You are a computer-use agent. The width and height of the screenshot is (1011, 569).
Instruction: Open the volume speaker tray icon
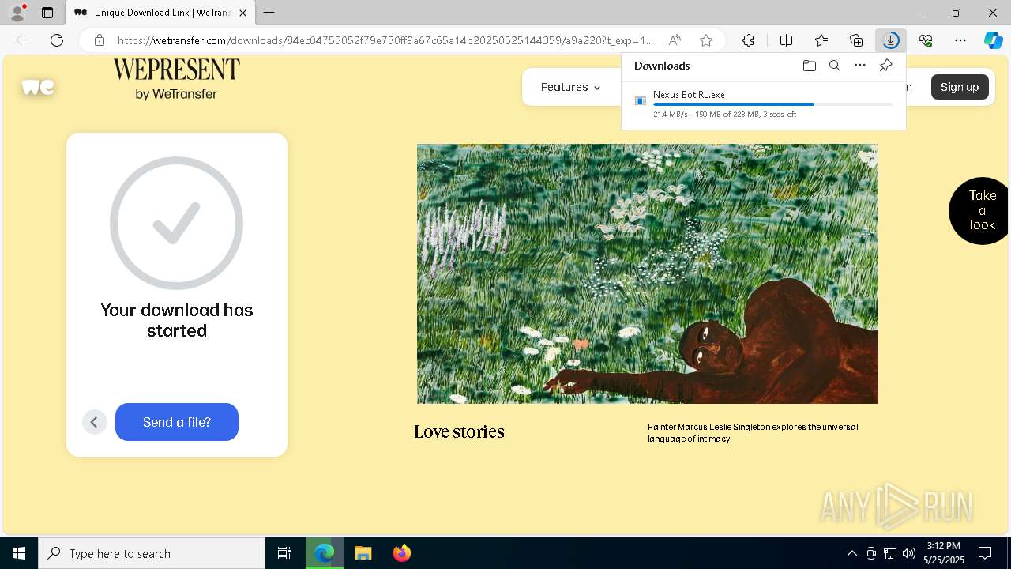[909, 553]
